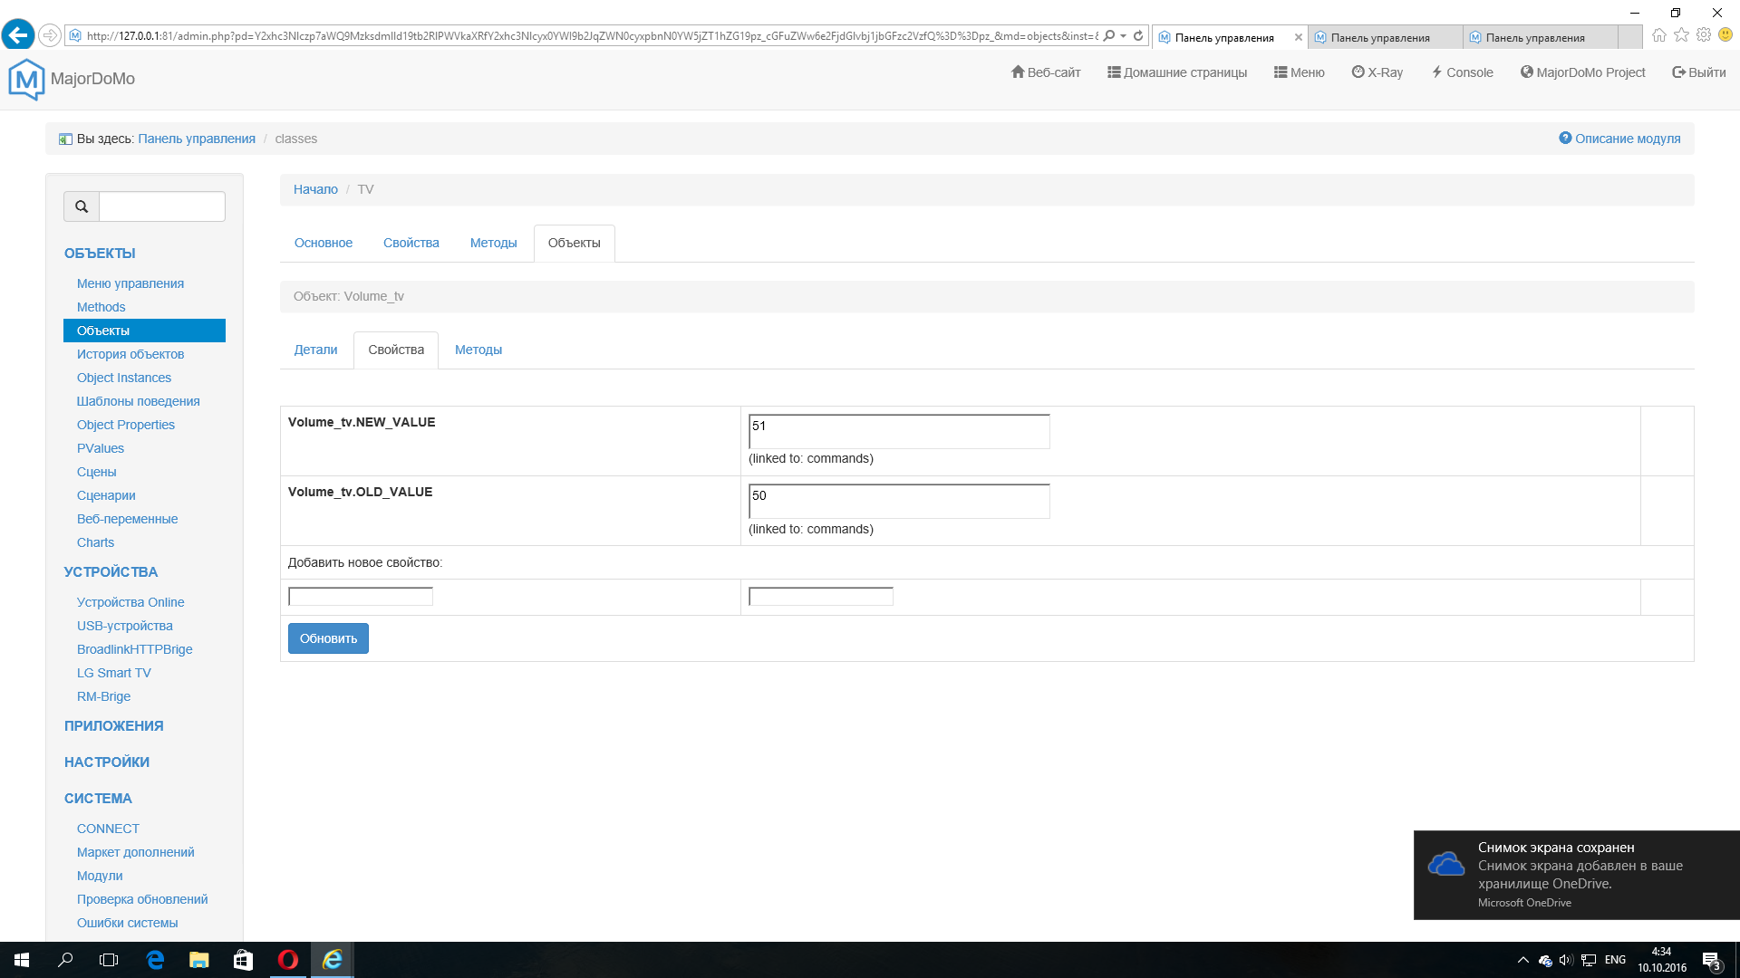The height and width of the screenshot is (978, 1740).
Task: Switch to the Методы object tab
Action: tap(478, 350)
